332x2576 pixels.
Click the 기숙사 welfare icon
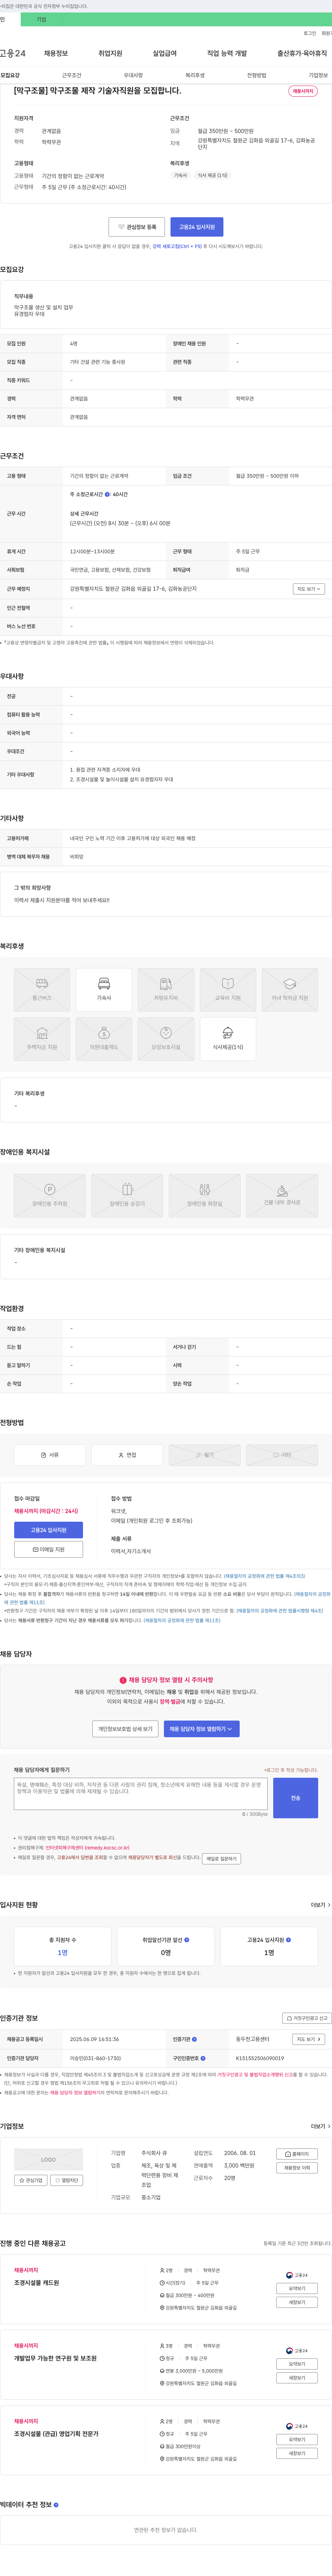[x=104, y=989]
